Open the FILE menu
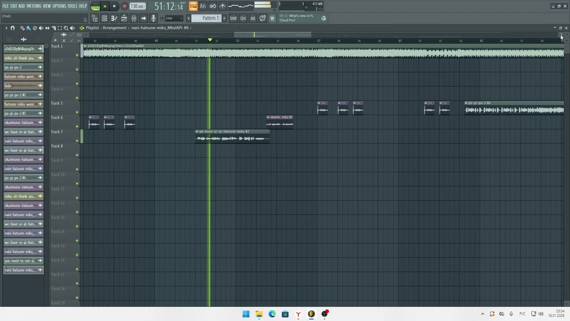The width and height of the screenshot is (570, 321). tap(5, 6)
